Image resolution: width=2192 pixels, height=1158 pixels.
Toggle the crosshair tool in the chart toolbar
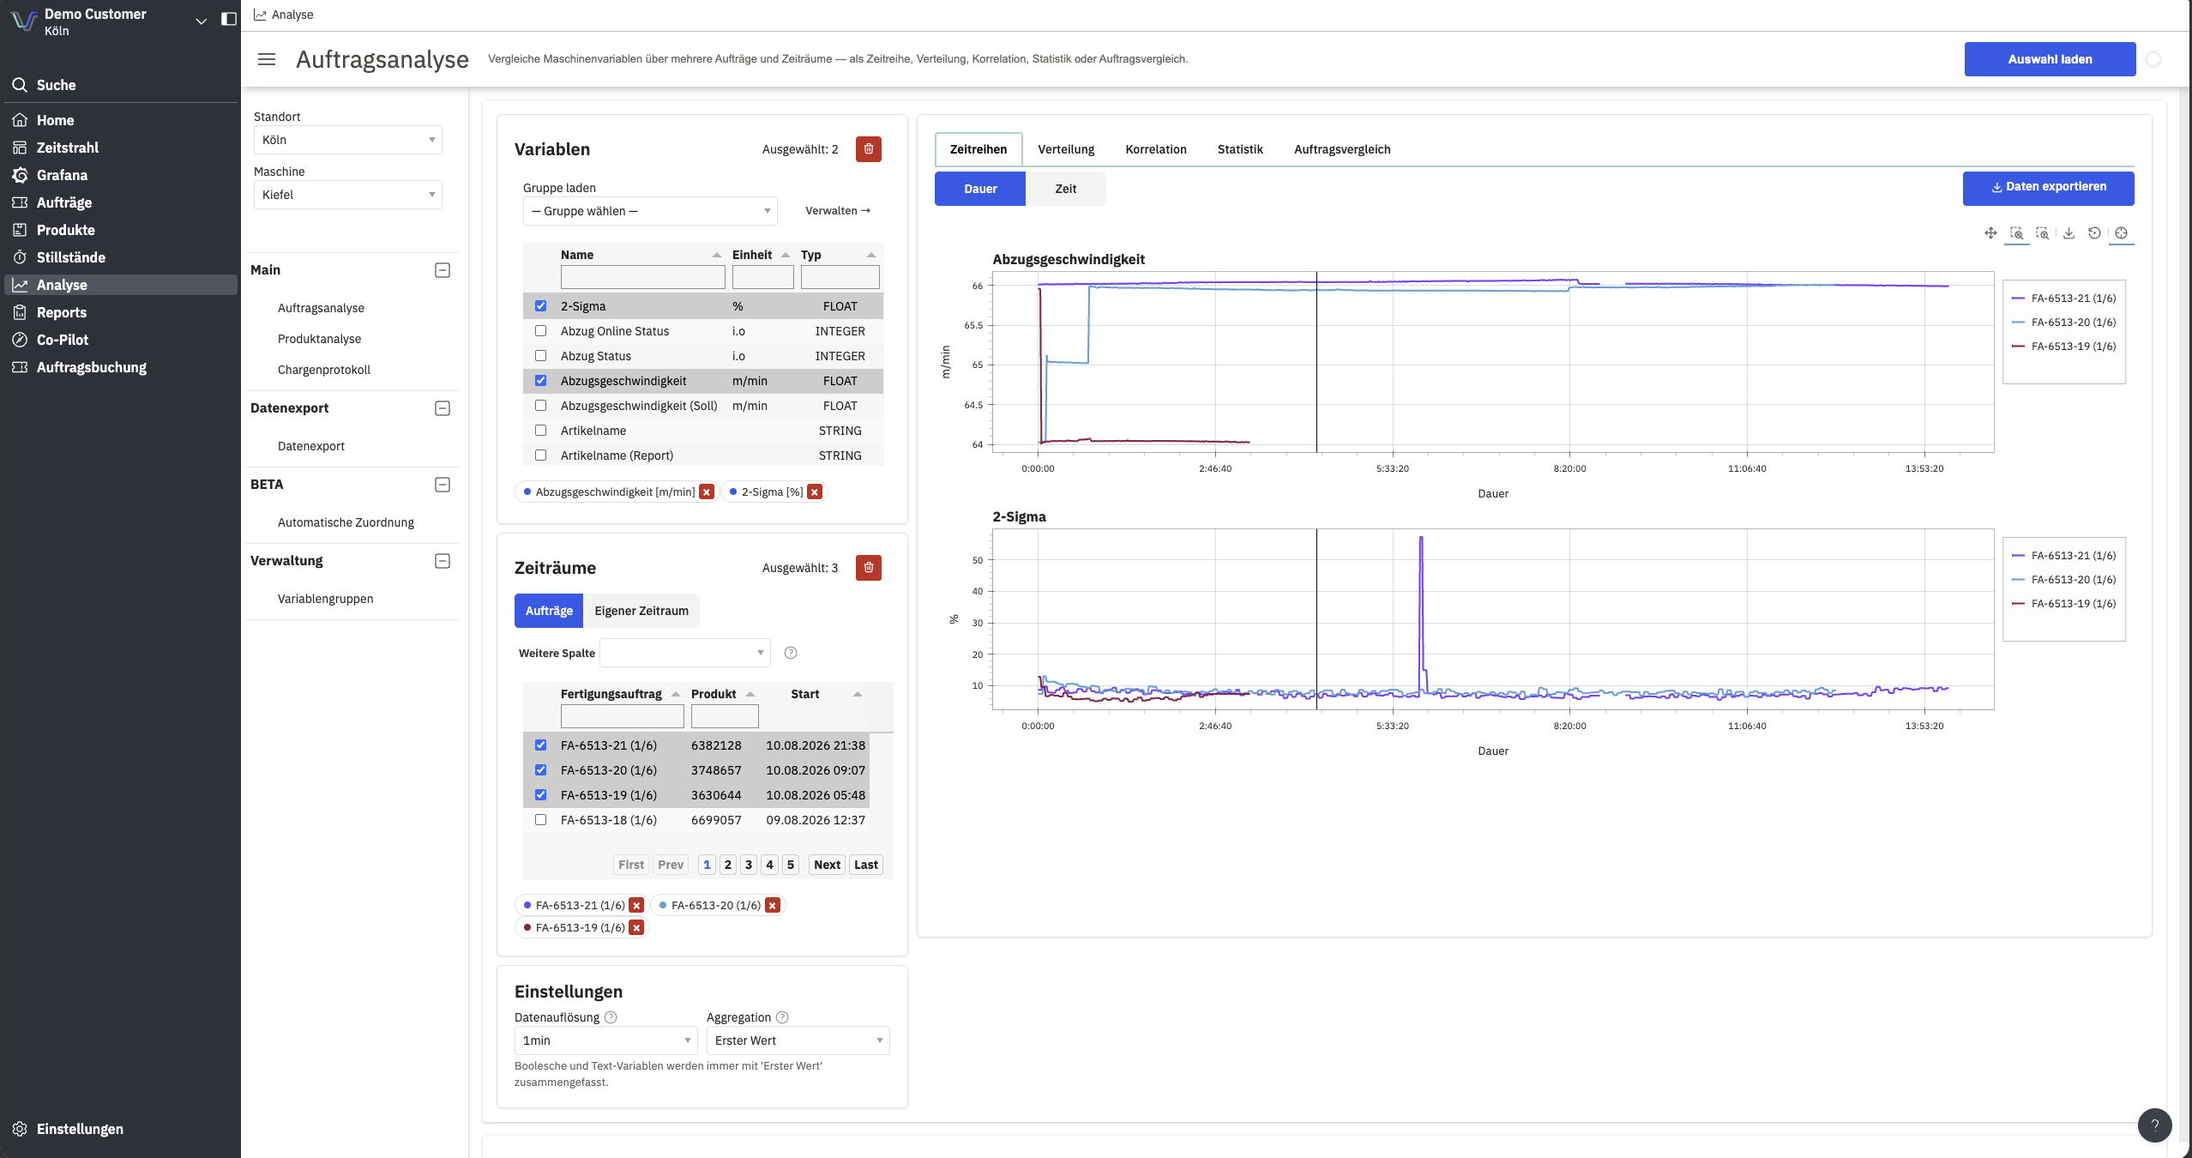point(2122,233)
